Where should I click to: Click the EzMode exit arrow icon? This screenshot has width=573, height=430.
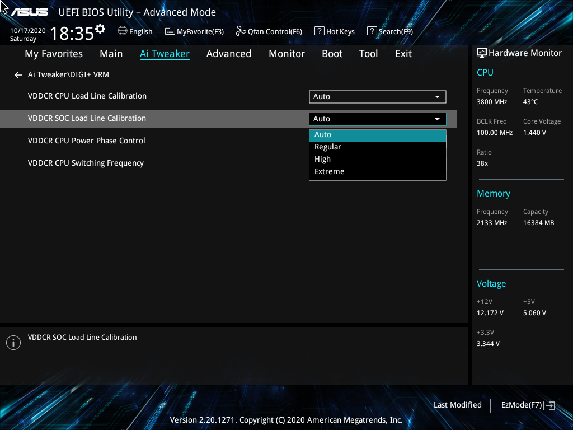(x=549, y=405)
